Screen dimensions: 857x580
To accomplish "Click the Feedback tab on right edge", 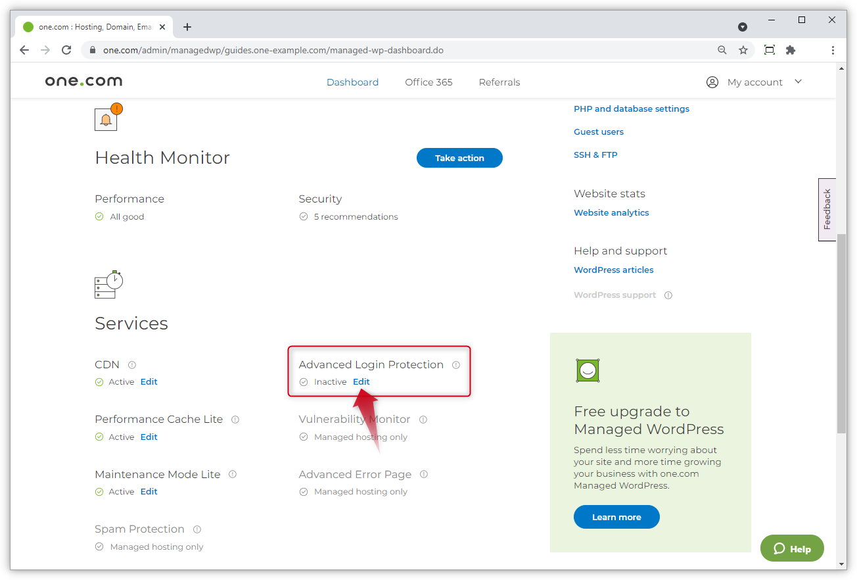I will (827, 209).
